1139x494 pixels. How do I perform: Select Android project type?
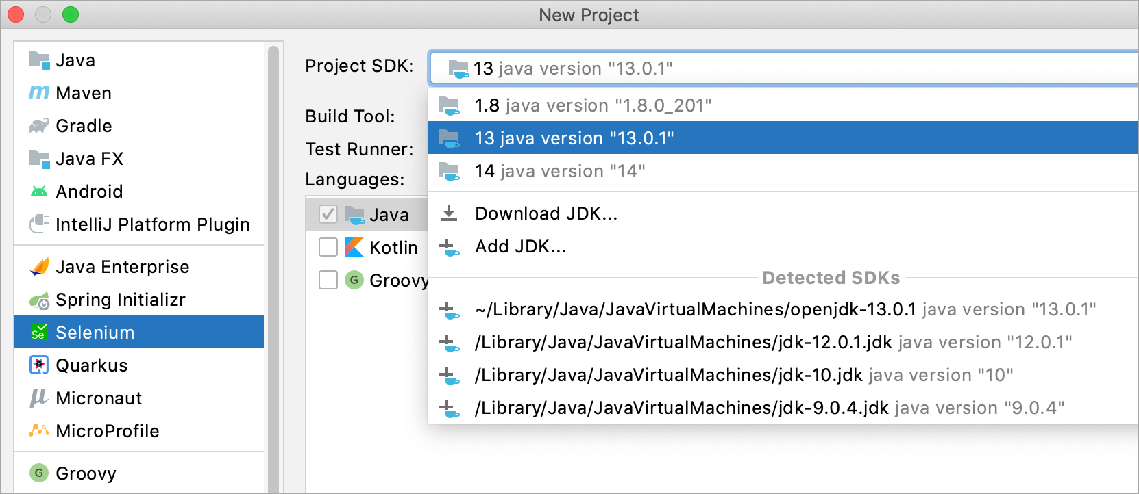click(139, 192)
